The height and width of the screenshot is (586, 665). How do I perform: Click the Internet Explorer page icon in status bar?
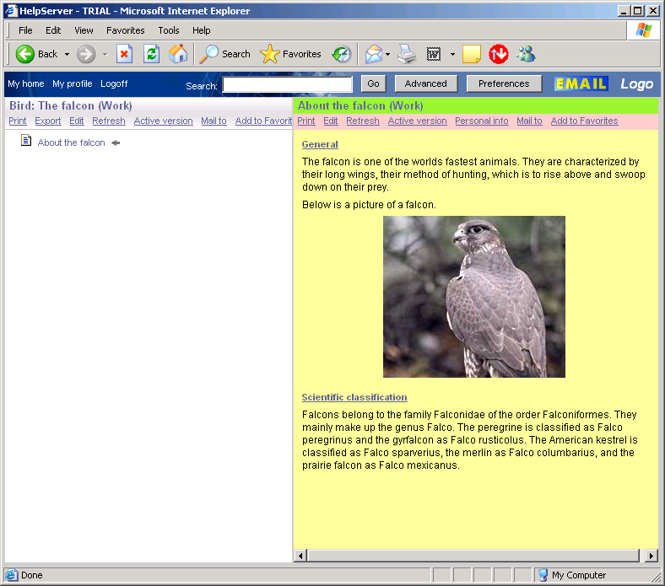[12, 575]
